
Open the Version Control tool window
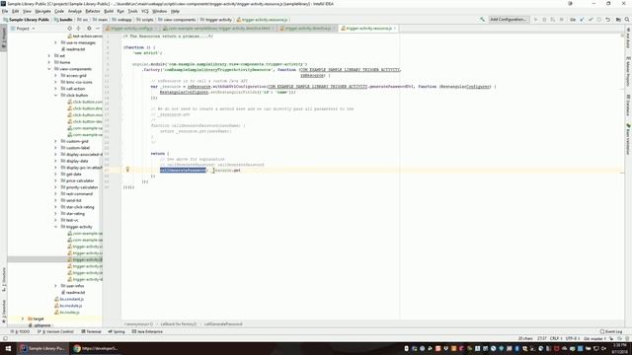coord(55,331)
